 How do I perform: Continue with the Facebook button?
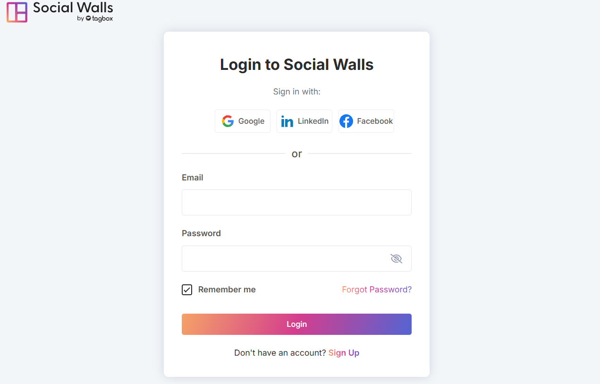pyautogui.click(x=366, y=121)
